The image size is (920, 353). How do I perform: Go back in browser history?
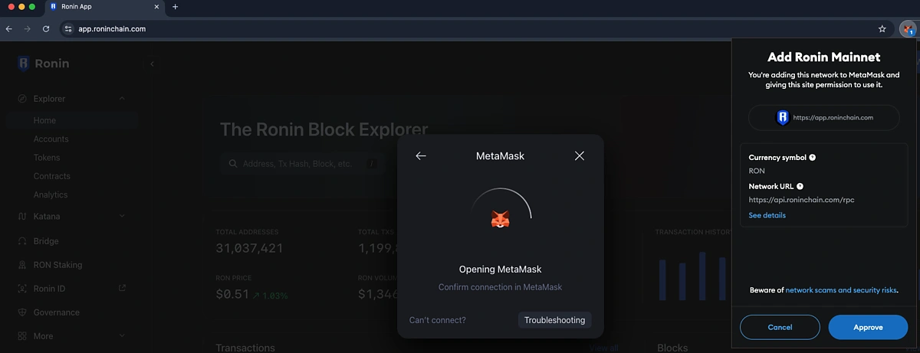click(x=9, y=28)
